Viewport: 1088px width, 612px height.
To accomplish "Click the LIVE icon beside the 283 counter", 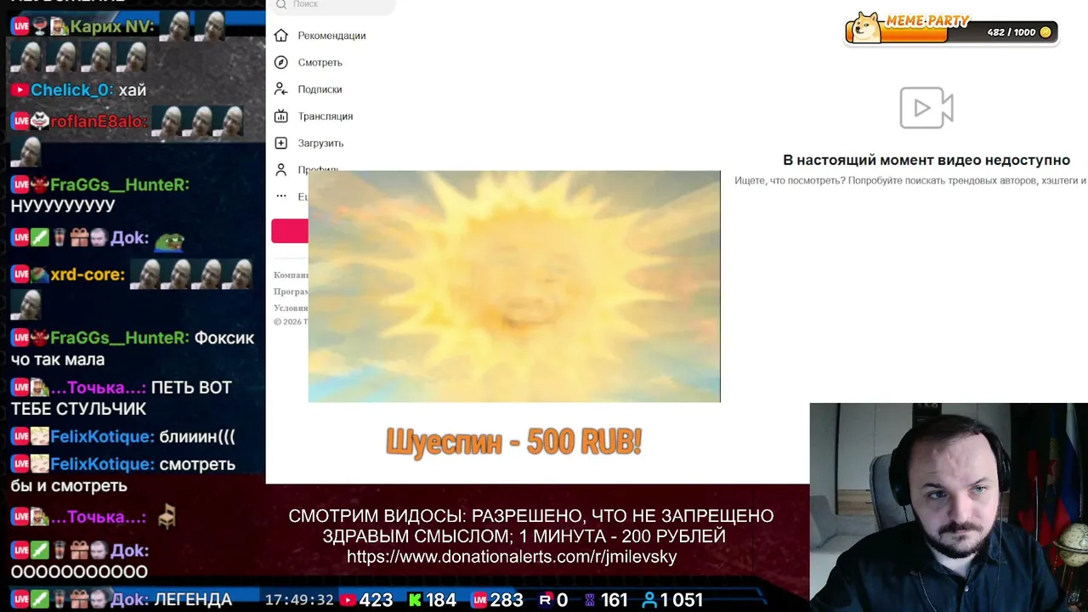I will (x=479, y=600).
